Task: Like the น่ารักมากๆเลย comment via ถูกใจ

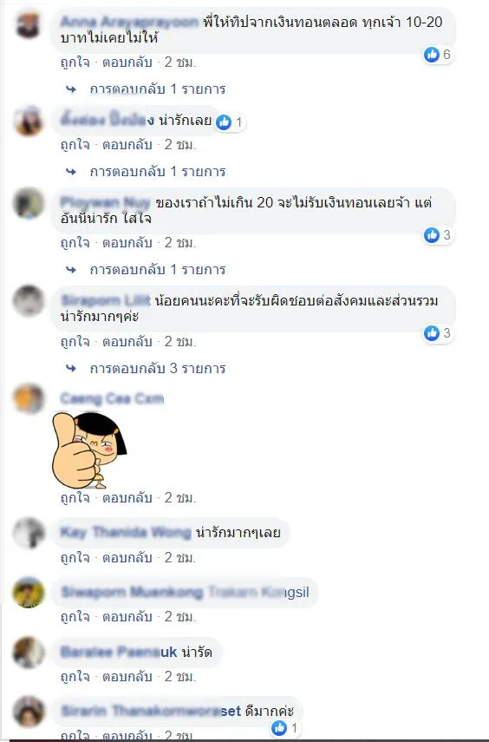Action: 75,557
